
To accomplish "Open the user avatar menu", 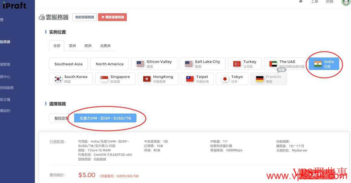I will pos(345,2).
